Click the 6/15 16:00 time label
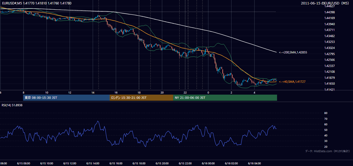The width and height of the screenshot is (353, 166). [x=116, y=164]
